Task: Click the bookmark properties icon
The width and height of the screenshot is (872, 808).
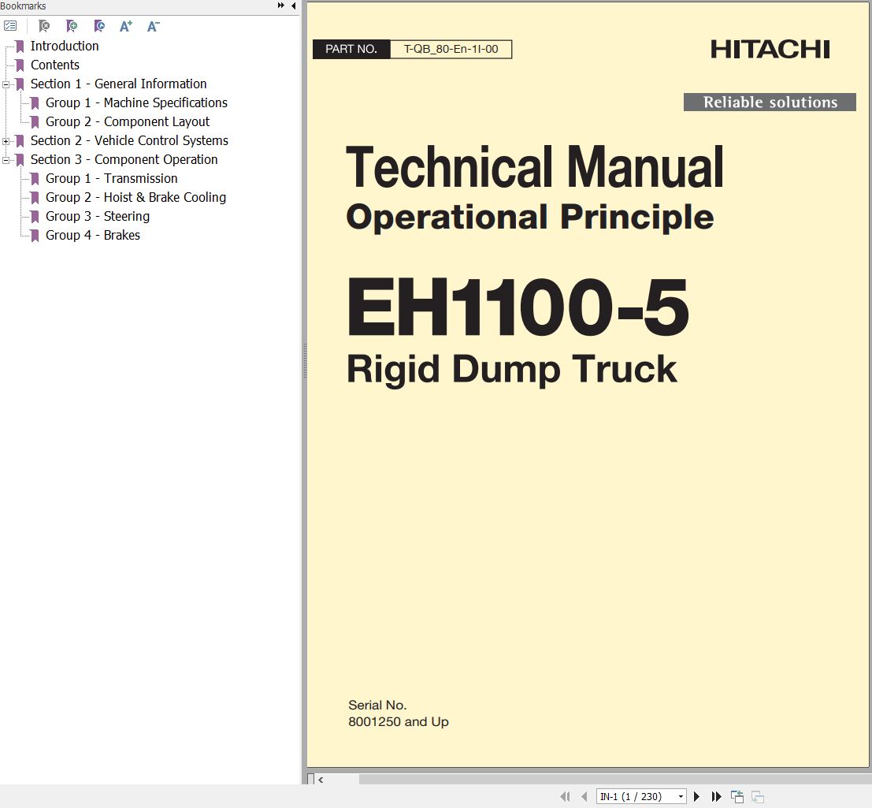Action: (x=98, y=26)
